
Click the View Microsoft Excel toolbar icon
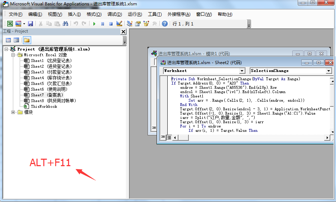coord(10,24)
